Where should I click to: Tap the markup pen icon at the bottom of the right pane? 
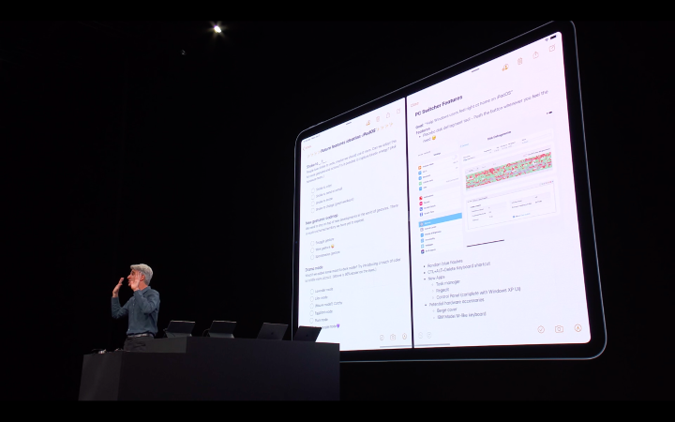tap(577, 328)
